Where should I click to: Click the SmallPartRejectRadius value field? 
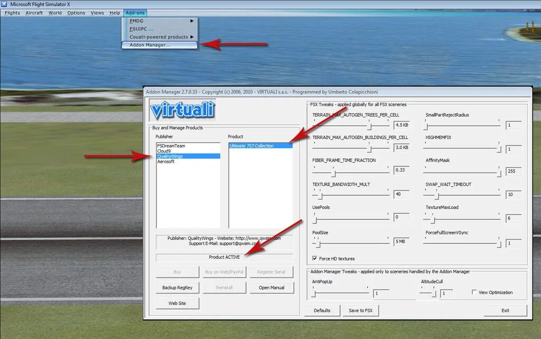(x=514, y=125)
